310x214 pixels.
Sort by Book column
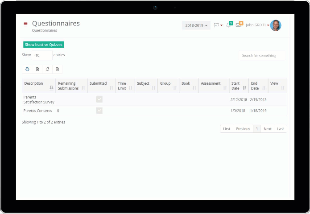point(189,86)
